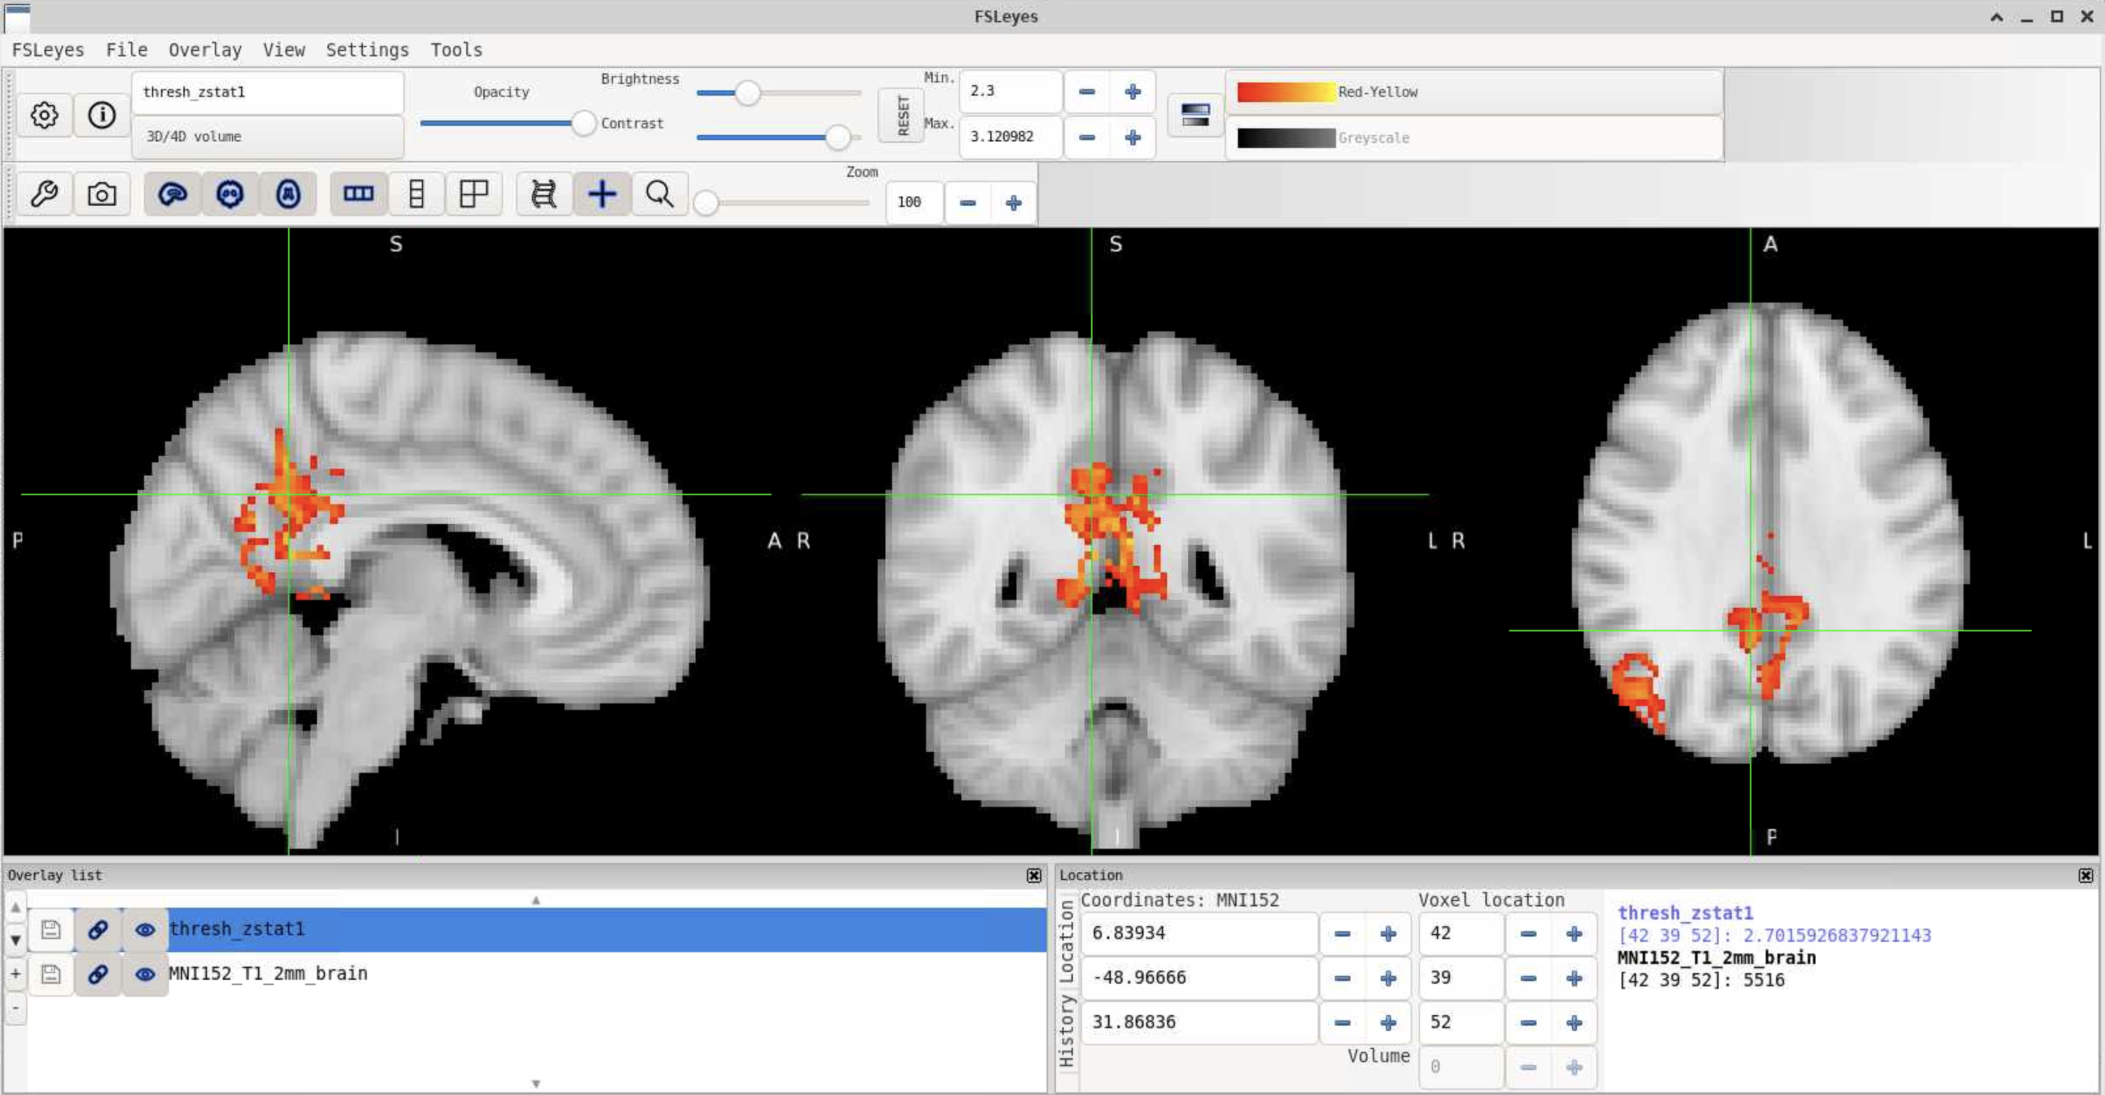The width and height of the screenshot is (2105, 1095).
Task: Add overlay with plus button
Action: 16,973
